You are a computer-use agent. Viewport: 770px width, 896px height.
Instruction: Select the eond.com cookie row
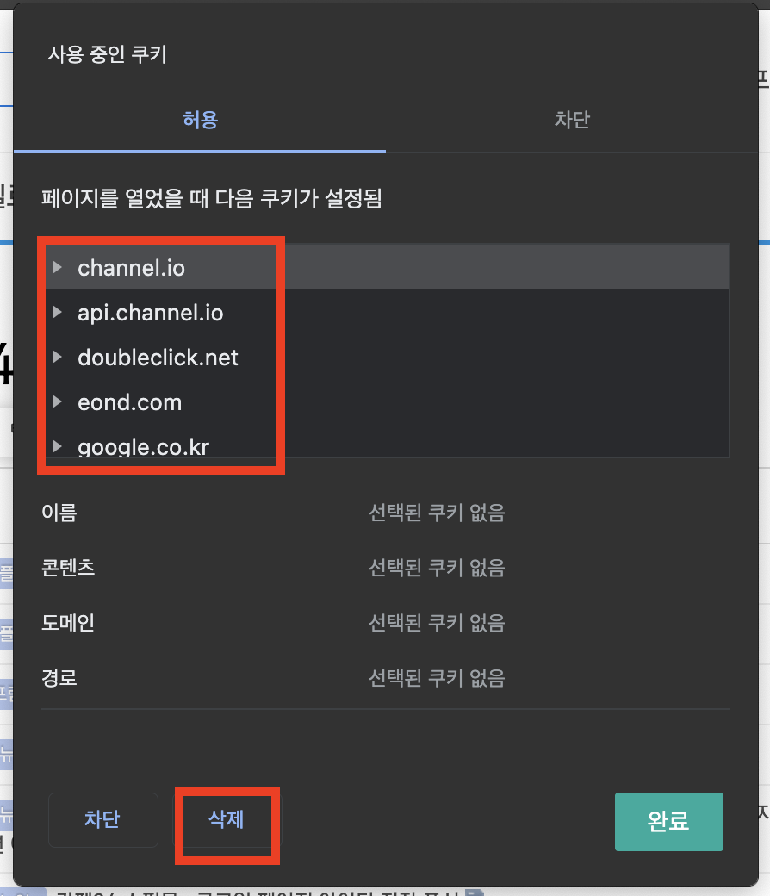coord(130,401)
